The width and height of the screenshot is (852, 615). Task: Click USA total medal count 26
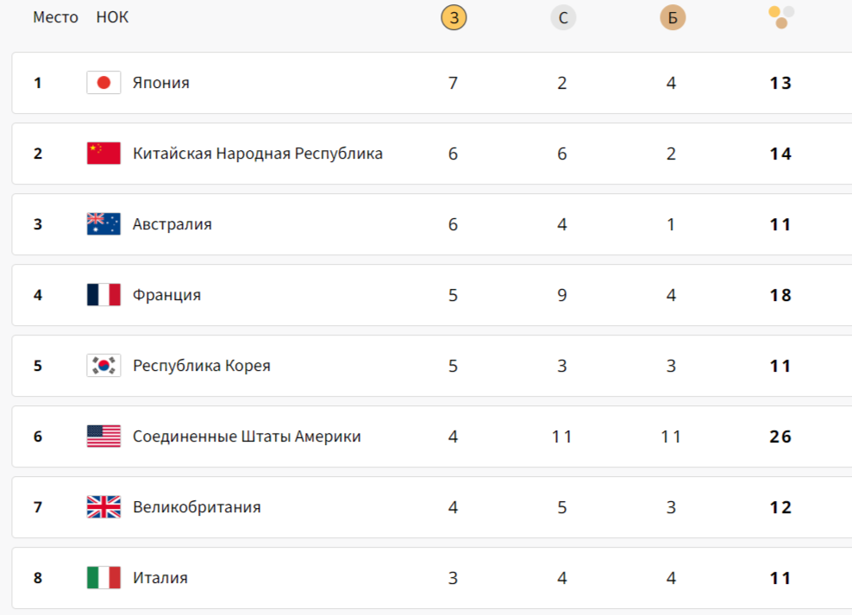click(x=780, y=436)
